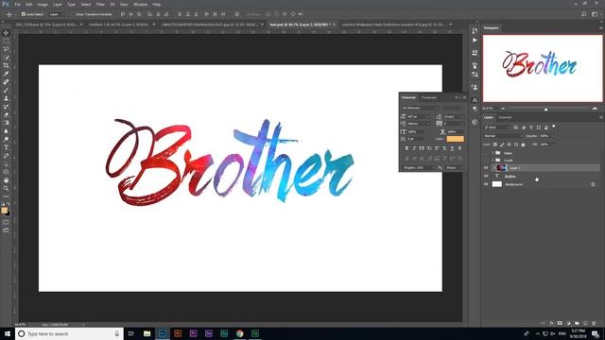Click the Strikethrough text style icon
This screenshot has height=340, width=605.
(459, 148)
